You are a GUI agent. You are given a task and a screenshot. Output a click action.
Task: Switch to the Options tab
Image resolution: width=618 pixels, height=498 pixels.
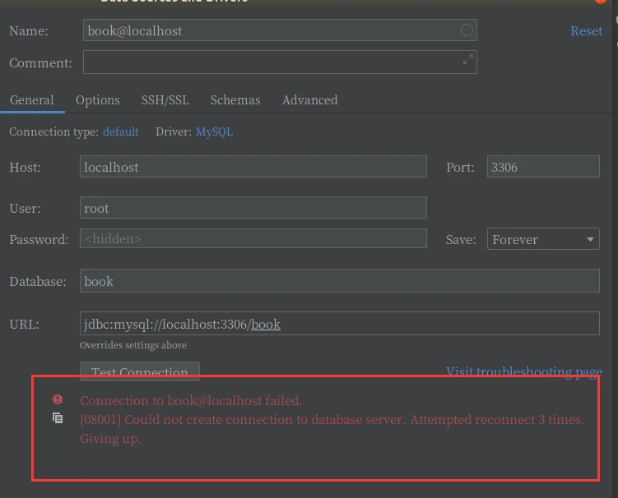[x=98, y=100]
